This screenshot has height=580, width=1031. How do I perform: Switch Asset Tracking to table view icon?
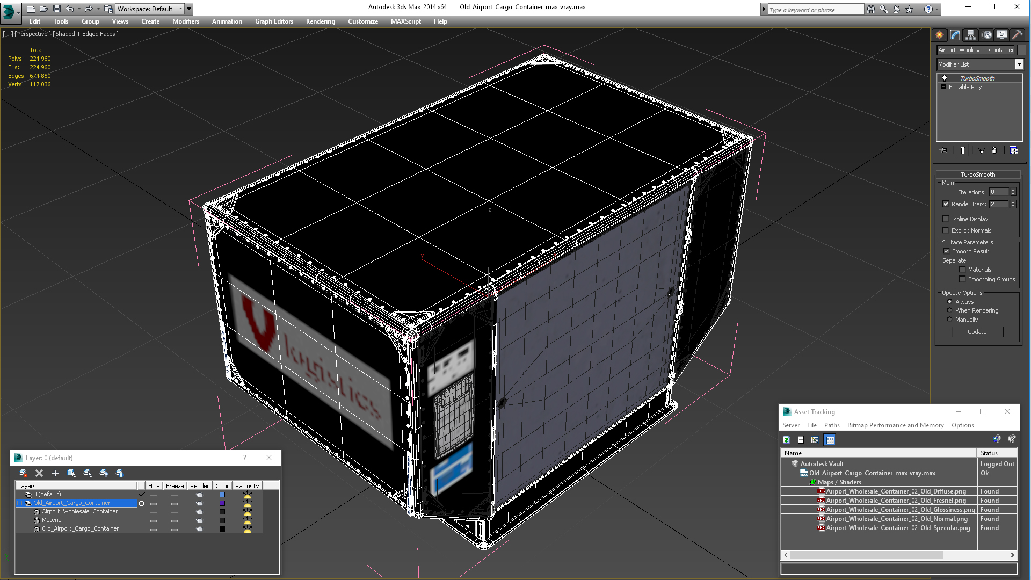pos(830,440)
